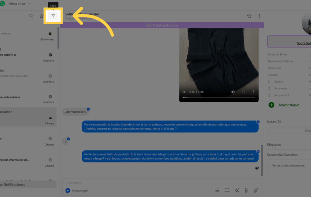311x197 pixels.
Task: Open the canned replies speech bubble icon
Action: pyautogui.click(x=227, y=190)
